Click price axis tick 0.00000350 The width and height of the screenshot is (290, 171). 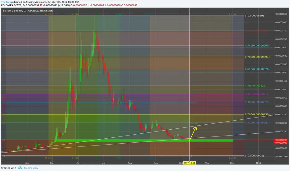pos(281,98)
